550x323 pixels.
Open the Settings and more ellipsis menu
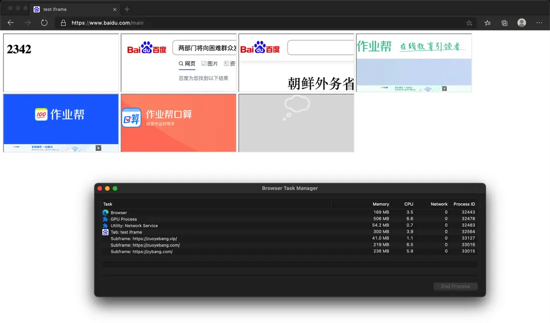tap(539, 23)
